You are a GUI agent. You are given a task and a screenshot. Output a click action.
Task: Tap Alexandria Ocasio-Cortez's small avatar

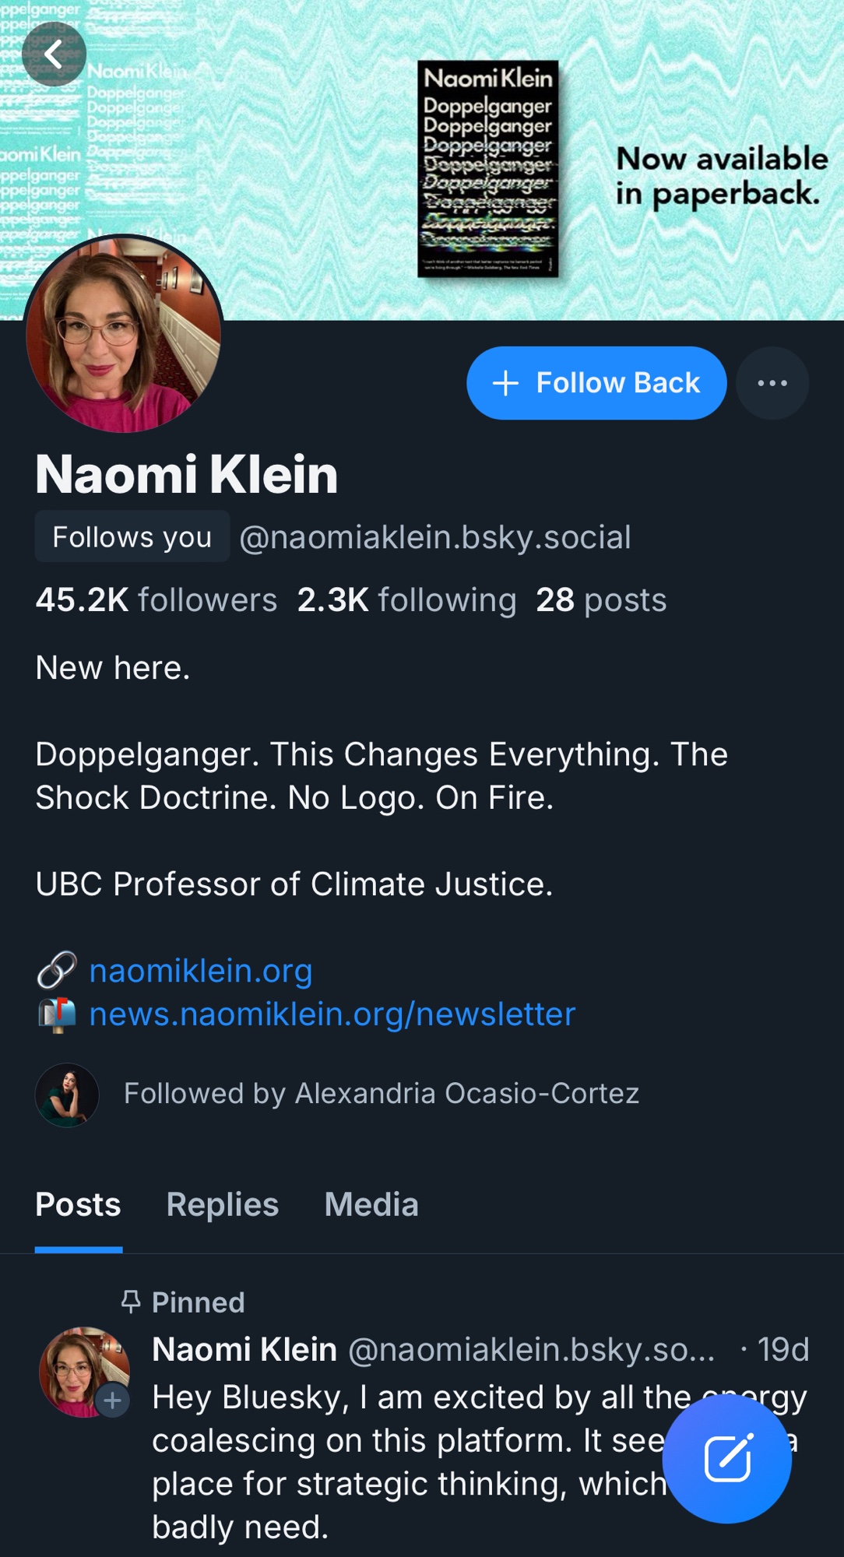pyautogui.click(x=67, y=1095)
